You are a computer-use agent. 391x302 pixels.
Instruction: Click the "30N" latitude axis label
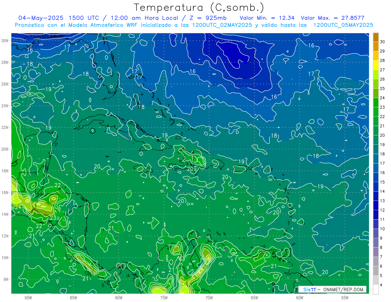click(5, 40)
